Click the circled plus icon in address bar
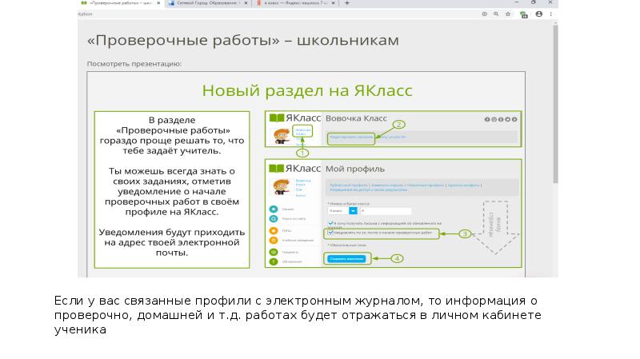640x359 pixels. point(485,14)
